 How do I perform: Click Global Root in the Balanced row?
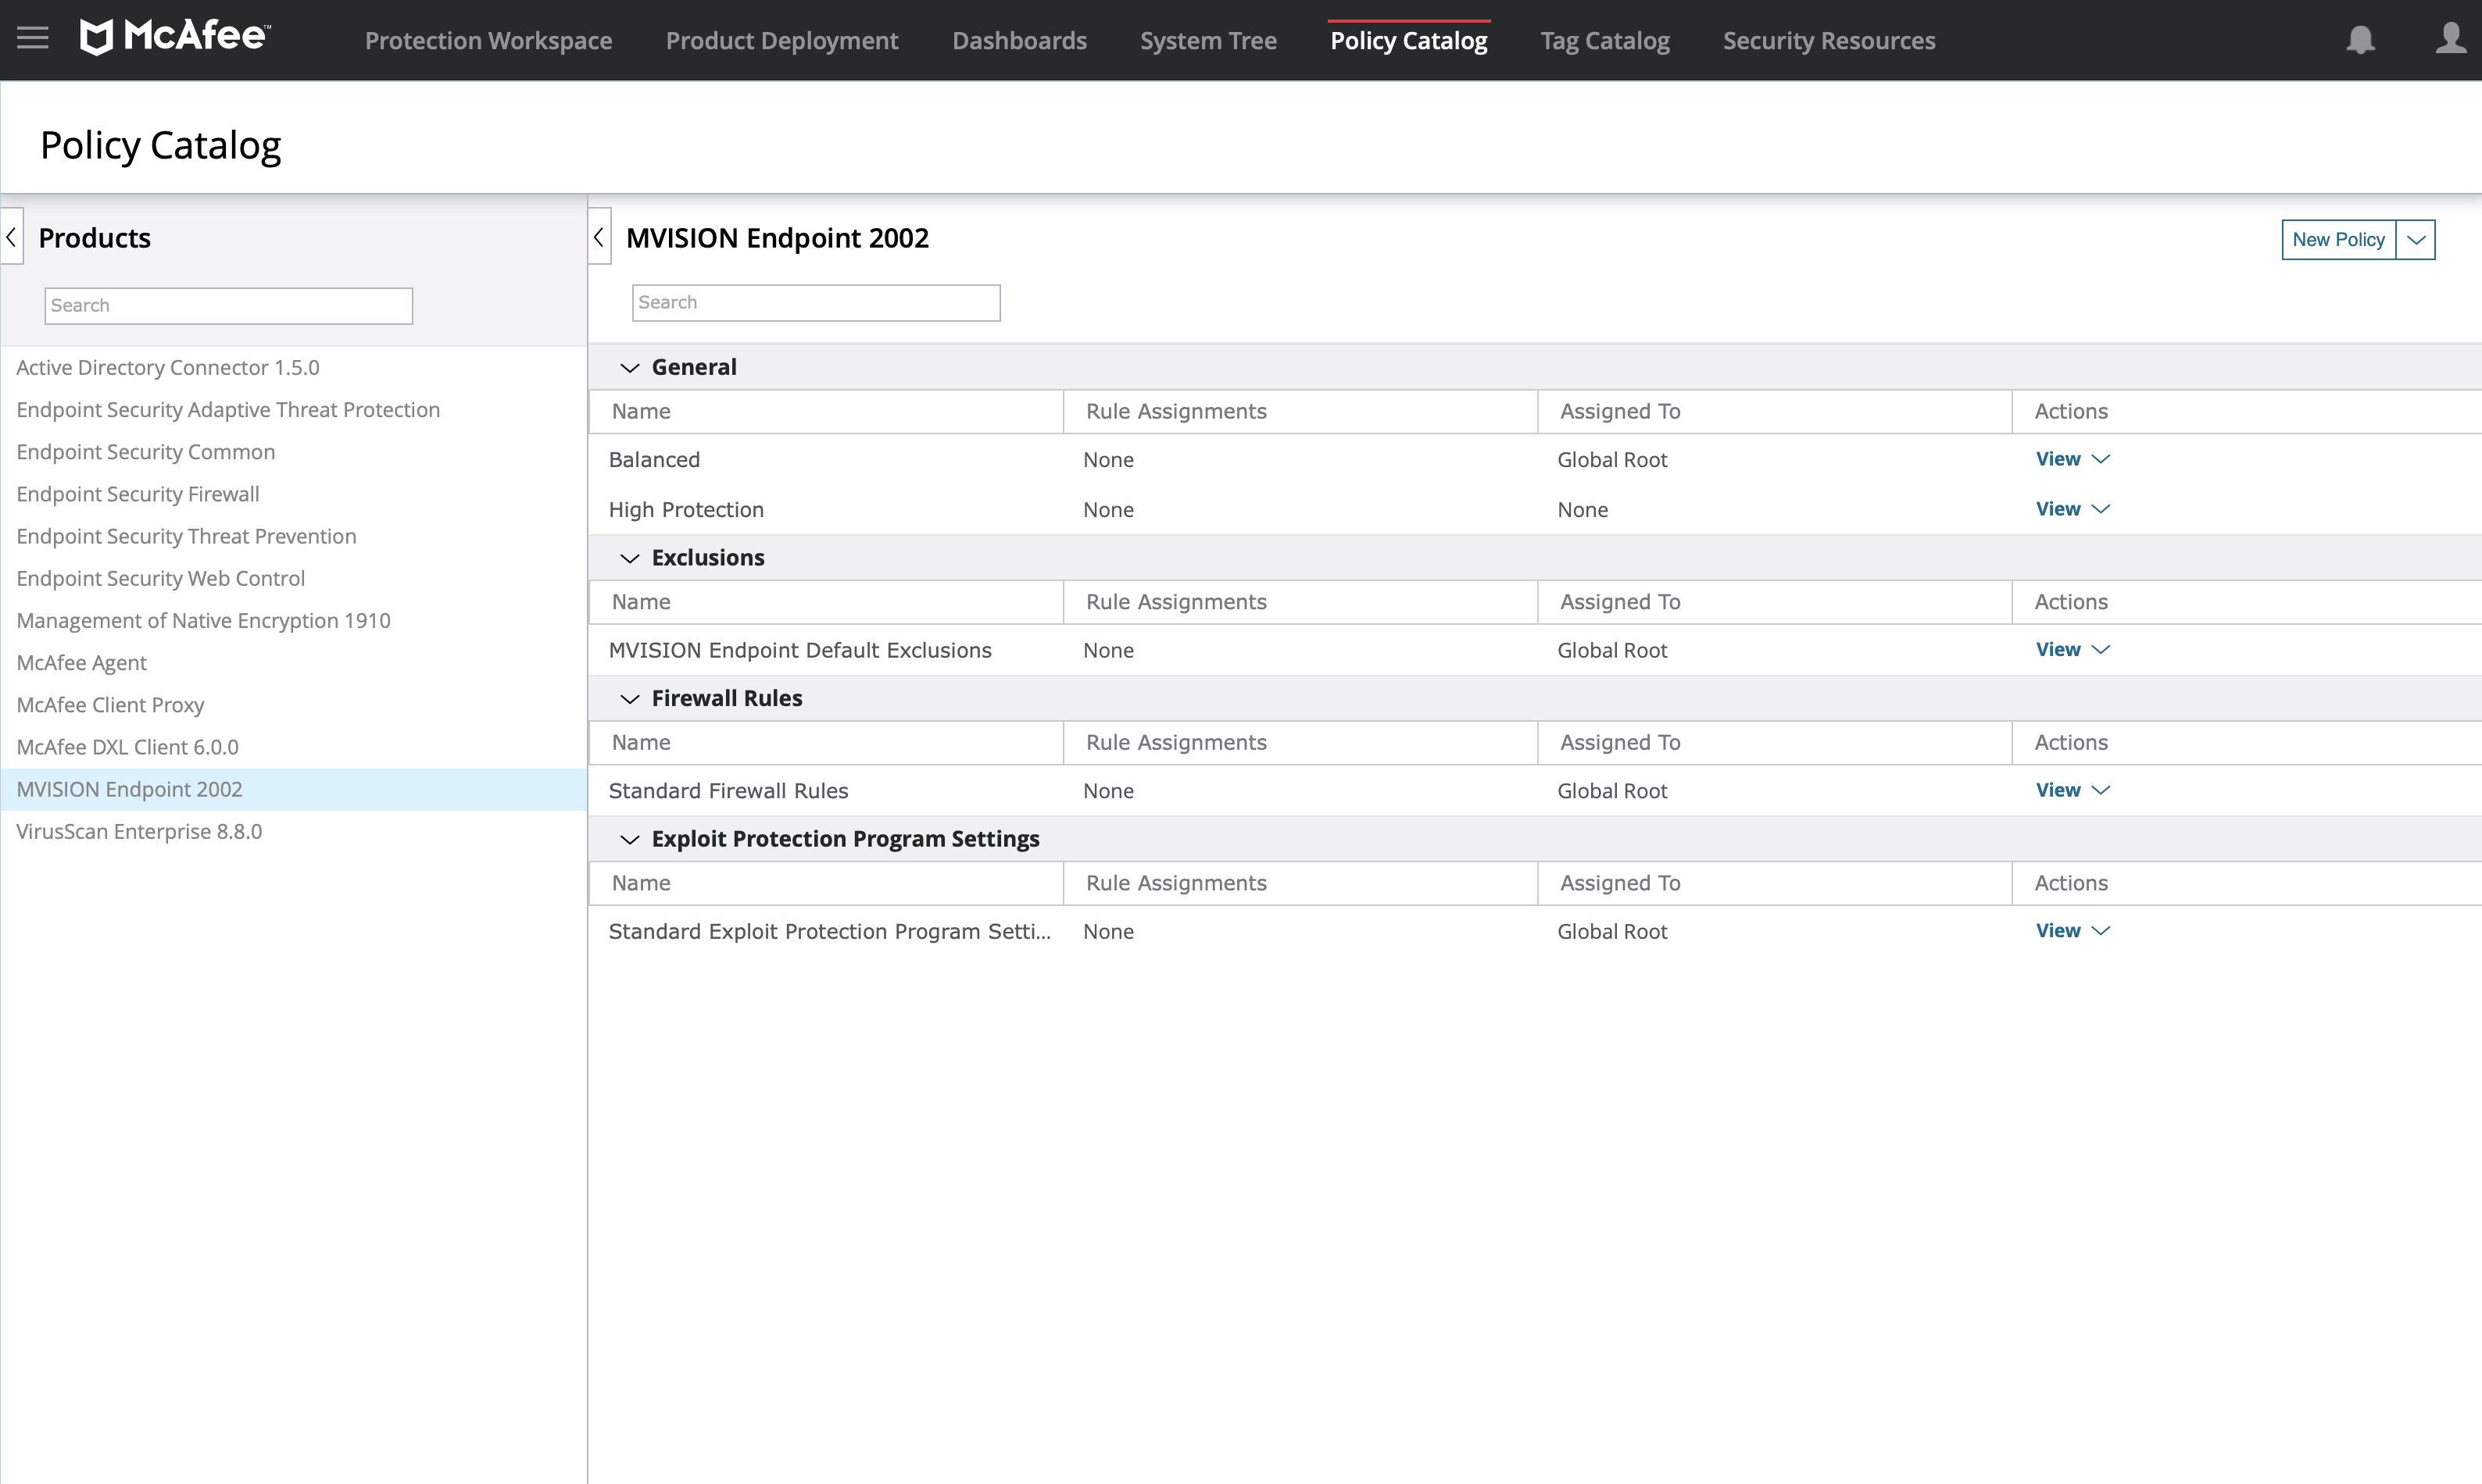(x=1613, y=460)
